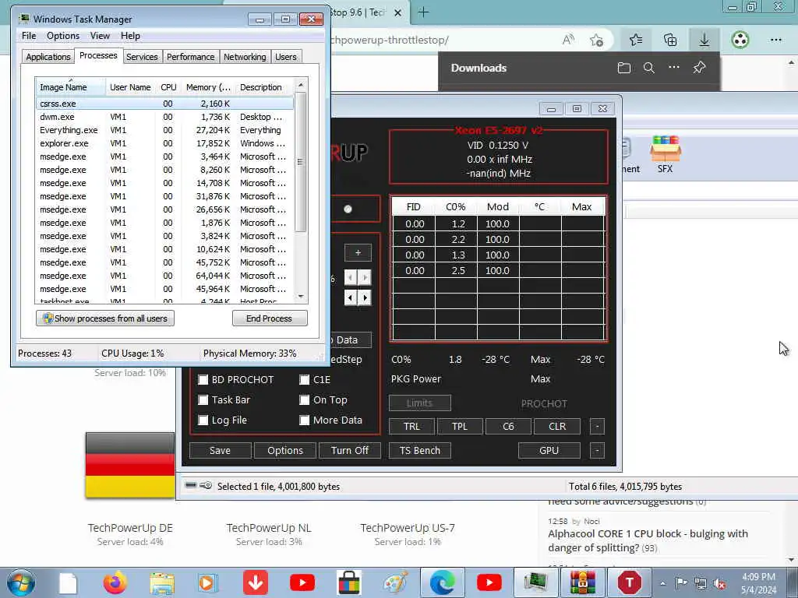Click lower left arrow stepper in ThrottleStop

(x=351, y=297)
